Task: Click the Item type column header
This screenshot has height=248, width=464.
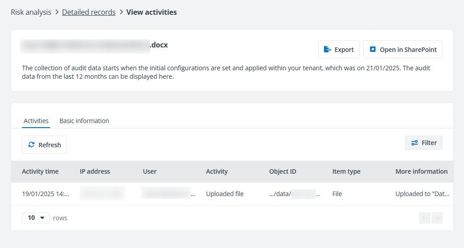Action: (346, 171)
